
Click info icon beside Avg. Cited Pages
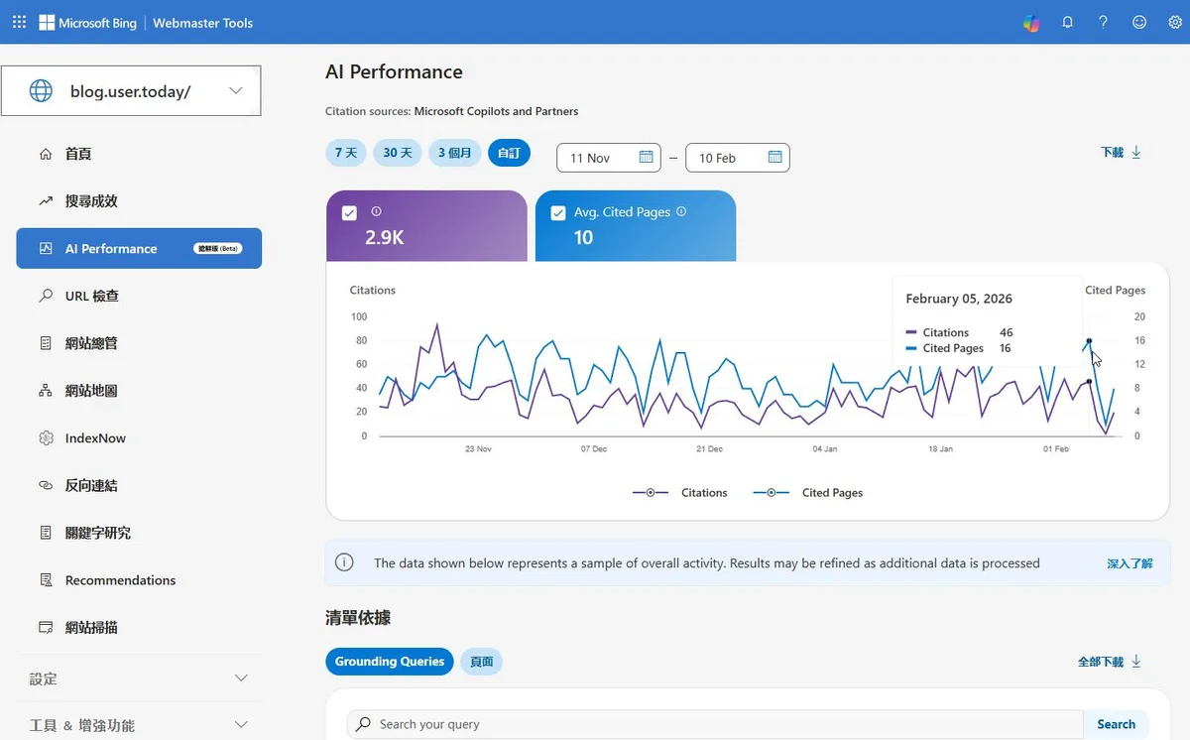point(681,211)
